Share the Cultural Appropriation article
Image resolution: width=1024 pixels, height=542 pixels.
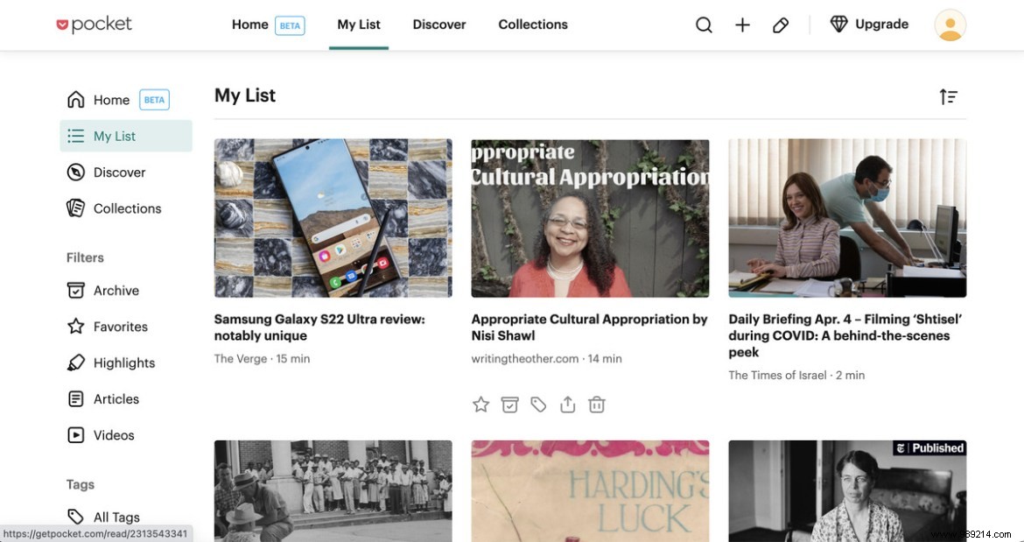(x=567, y=404)
